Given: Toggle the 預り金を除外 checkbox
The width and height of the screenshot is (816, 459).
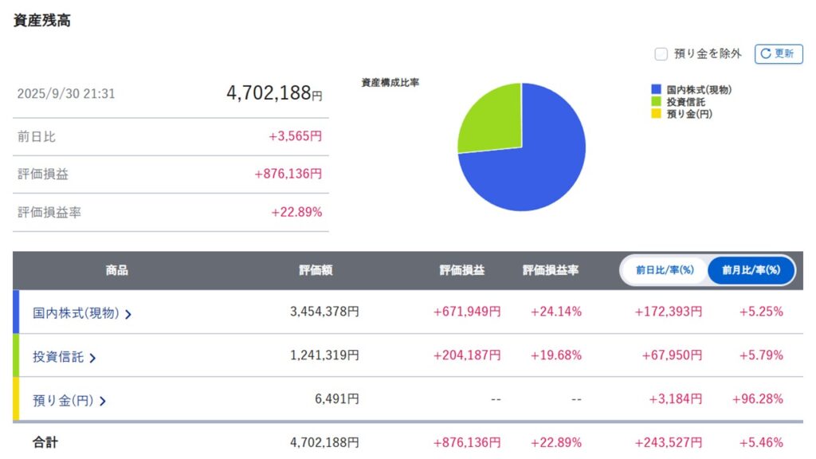Looking at the screenshot, I should click(x=661, y=54).
